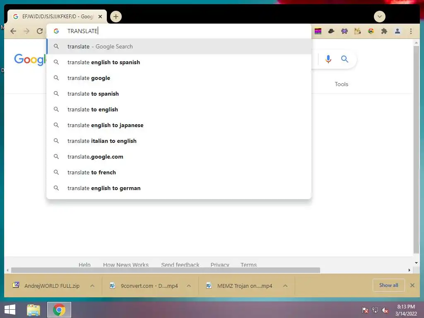Select the EFJWJDJDJSJSJJJKFKEFJD Google tab

pyautogui.click(x=57, y=17)
